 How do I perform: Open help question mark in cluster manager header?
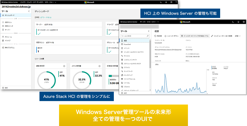click(x=176, y=2)
